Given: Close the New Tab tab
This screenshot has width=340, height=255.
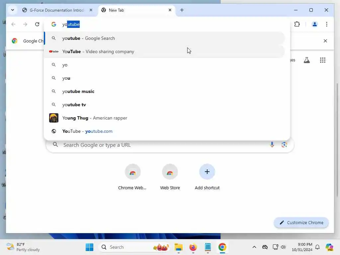Looking at the screenshot, I should point(170,10).
